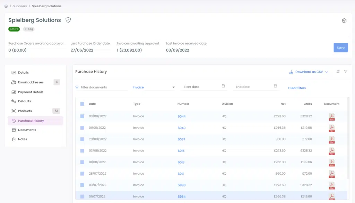
Task: Go to Suppliers in the breadcrumb
Action: (20, 6)
